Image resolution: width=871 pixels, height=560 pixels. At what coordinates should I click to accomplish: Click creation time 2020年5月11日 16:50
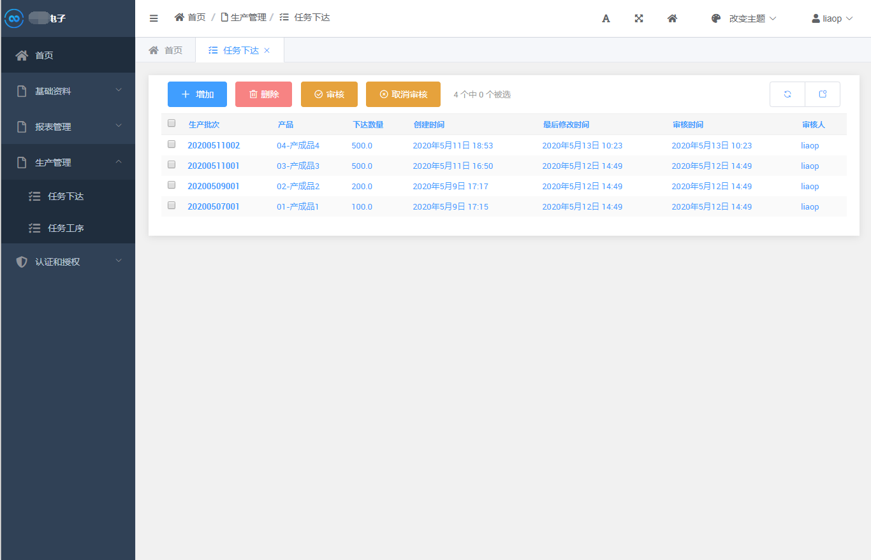click(453, 166)
